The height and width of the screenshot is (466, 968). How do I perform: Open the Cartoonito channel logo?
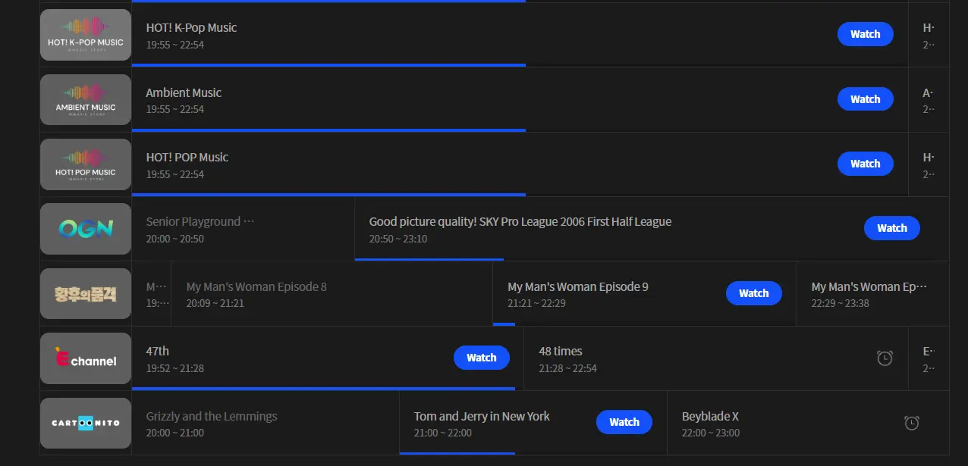(x=86, y=423)
